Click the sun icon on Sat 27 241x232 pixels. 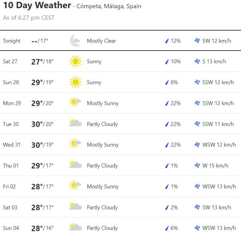pyautogui.click(x=75, y=61)
